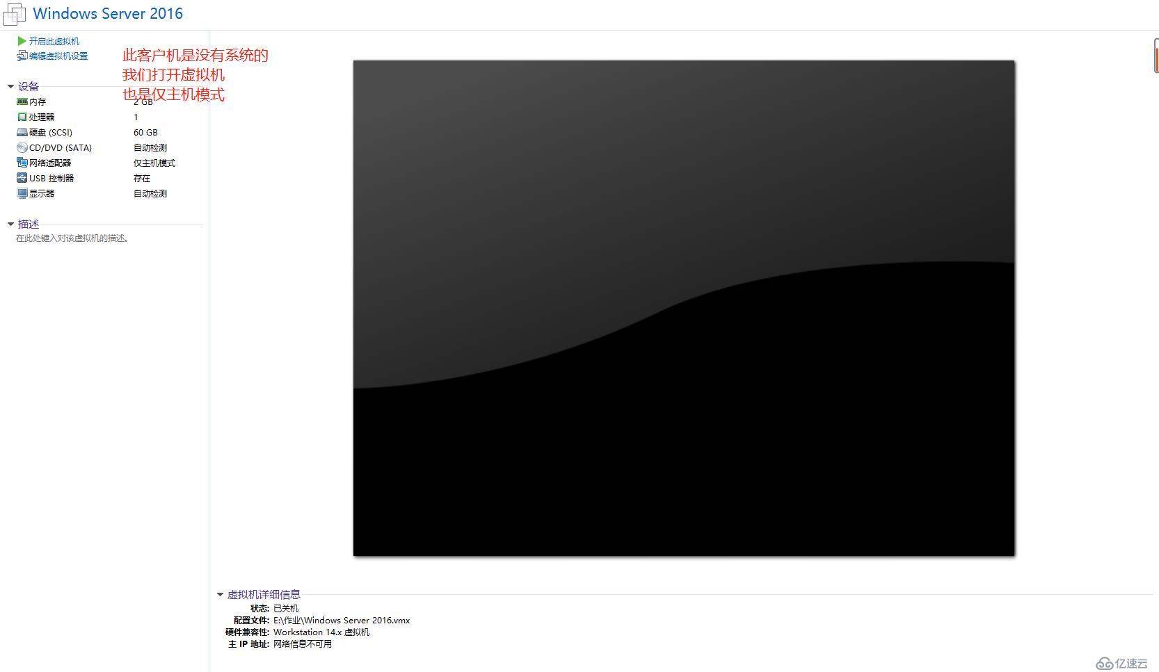
Task: Collapse the 虚拟机详细信息 section
Action: click(x=221, y=594)
